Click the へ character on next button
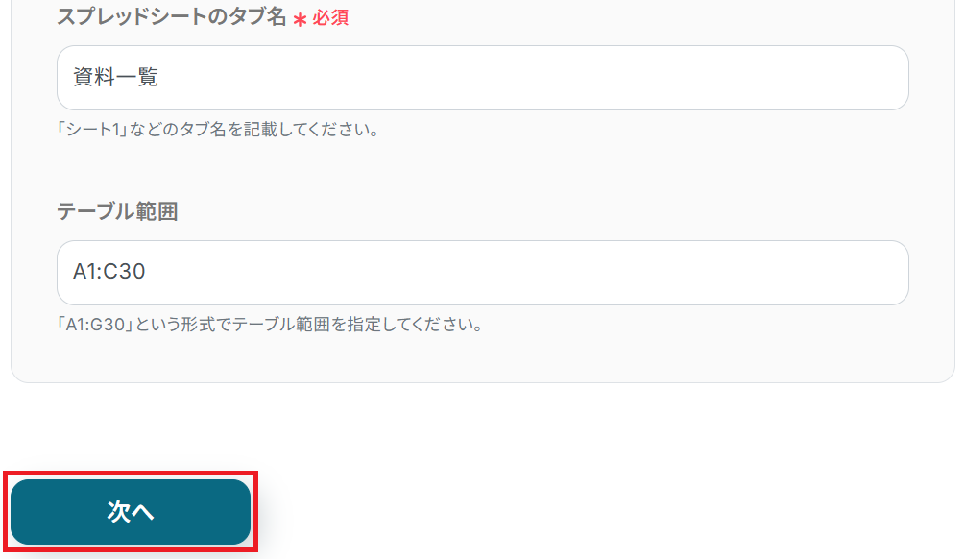The image size is (965, 559). [x=143, y=513]
